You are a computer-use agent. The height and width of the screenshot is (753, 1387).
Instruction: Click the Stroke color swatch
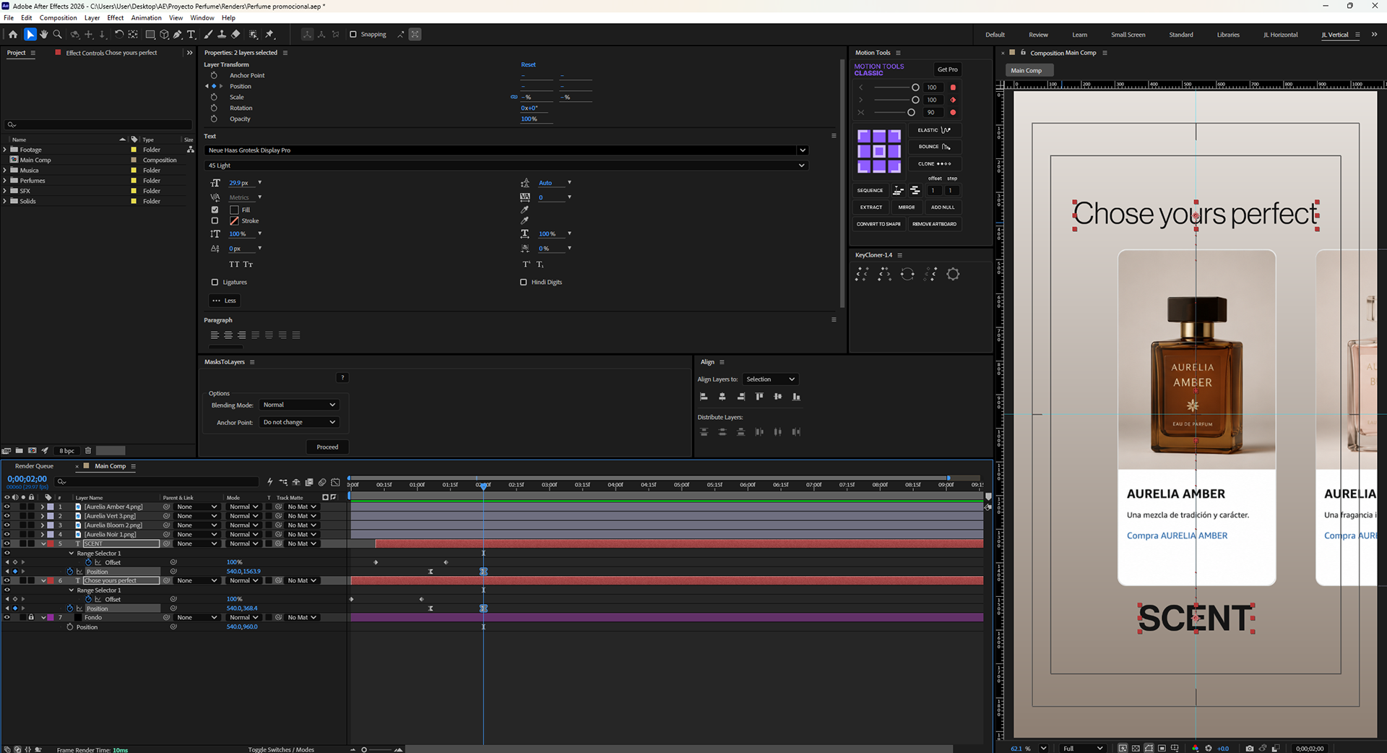(234, 221)
